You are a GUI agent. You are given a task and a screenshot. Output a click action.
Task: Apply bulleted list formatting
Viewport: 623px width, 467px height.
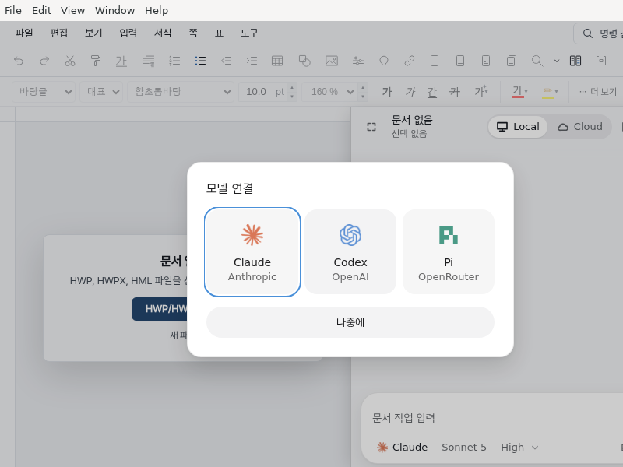point(200,61)
